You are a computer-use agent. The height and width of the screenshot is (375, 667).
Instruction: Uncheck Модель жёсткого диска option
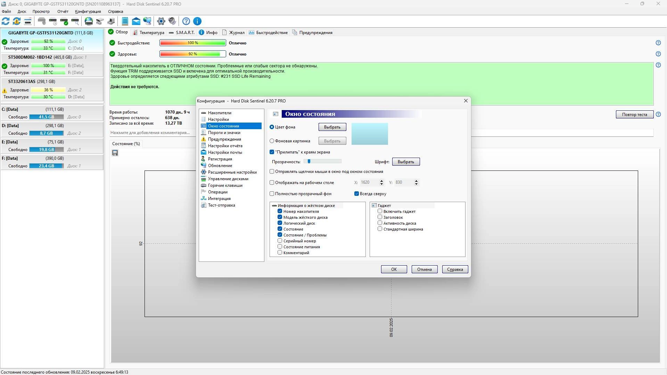point(280,217)
